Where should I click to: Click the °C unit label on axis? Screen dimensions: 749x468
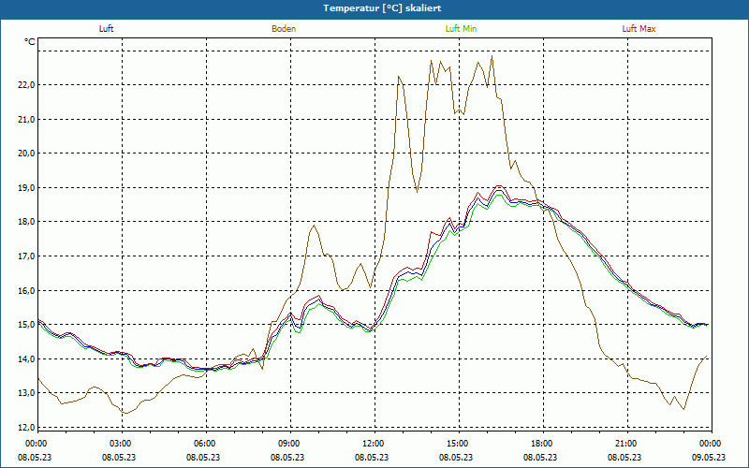point(30,42)
